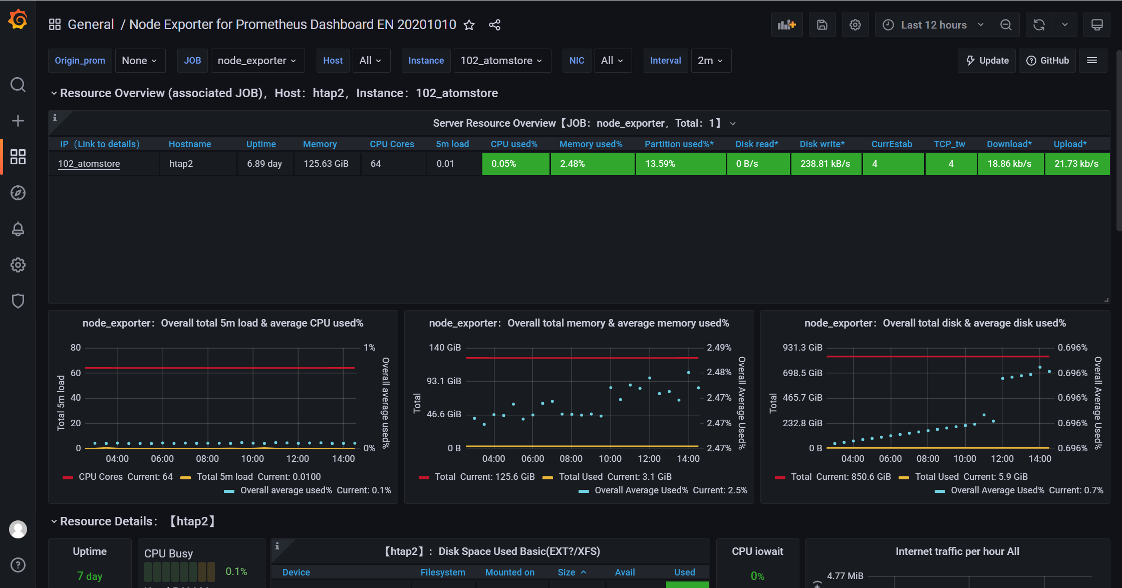Sort table by Uptime column

pos(261,144)
